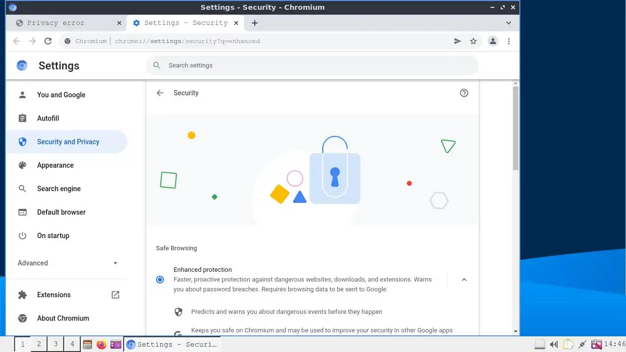626x352 pixels.
Task: Click the window icon for Default browser
Action: coord(22,212)
